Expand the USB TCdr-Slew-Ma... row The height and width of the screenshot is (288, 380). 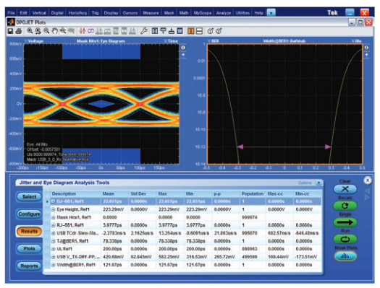pyautogui.click(x=53, y=233)
